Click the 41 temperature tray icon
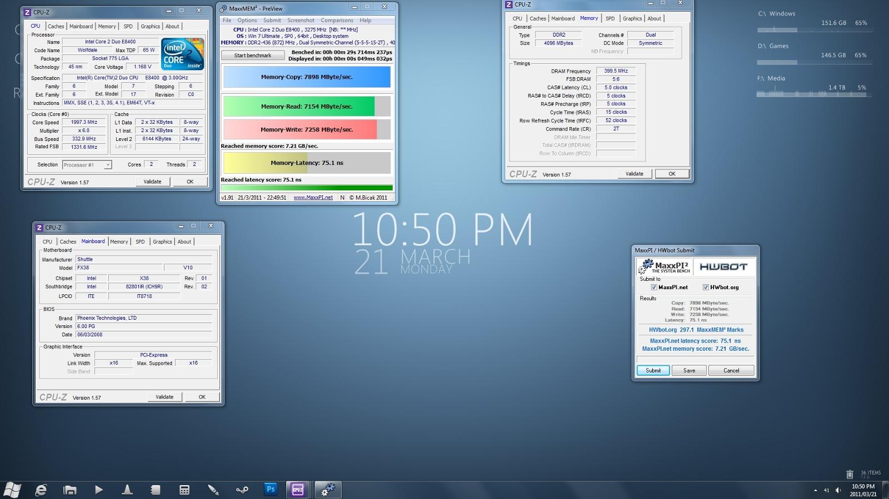The image size is (889, 499). pos(826,490)
